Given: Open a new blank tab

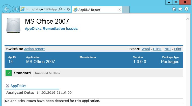Looking at the screenshot, I should [126, 10].
